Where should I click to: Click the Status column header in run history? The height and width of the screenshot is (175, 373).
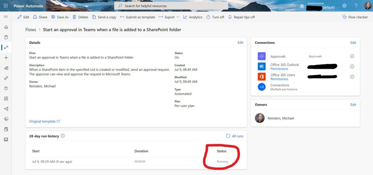pos(221,151)
